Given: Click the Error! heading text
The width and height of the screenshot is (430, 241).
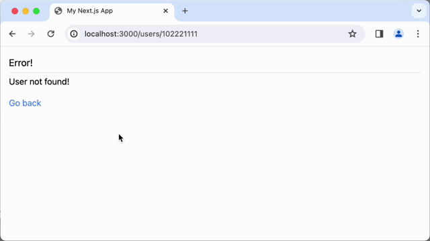Looking at the screenshot, I should pyautogui.click(x=21, y=63).
